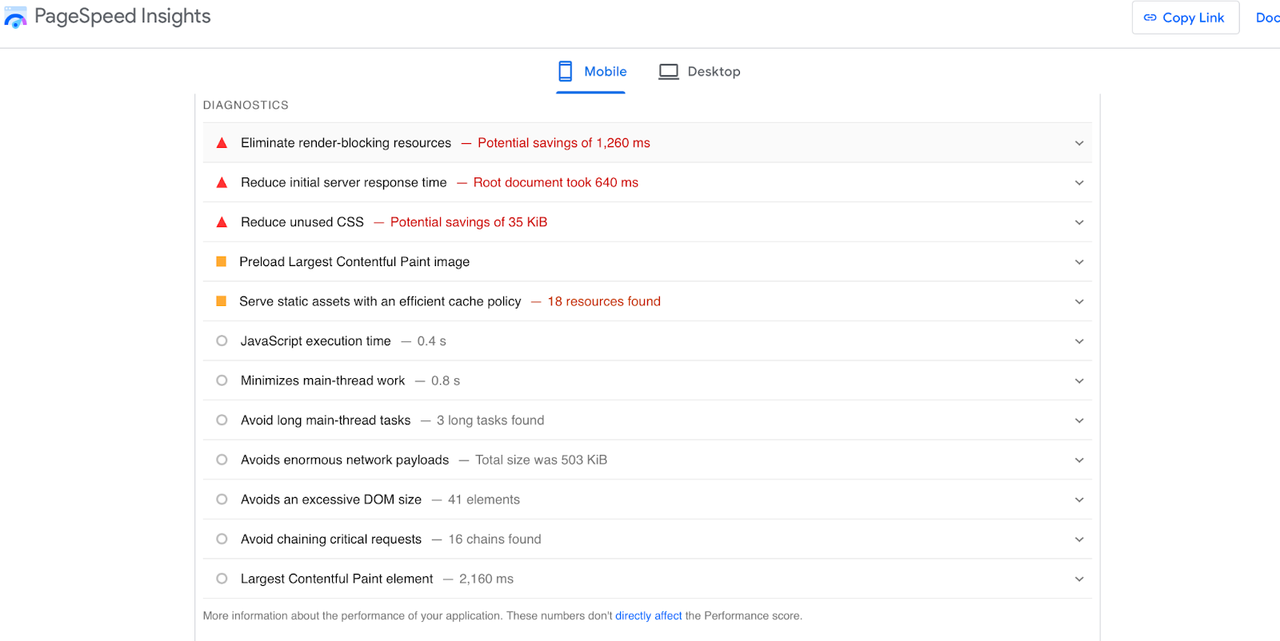
Task: Expand Avoids an excessive DOM size chevron
Action: [x=1079, y=500]
